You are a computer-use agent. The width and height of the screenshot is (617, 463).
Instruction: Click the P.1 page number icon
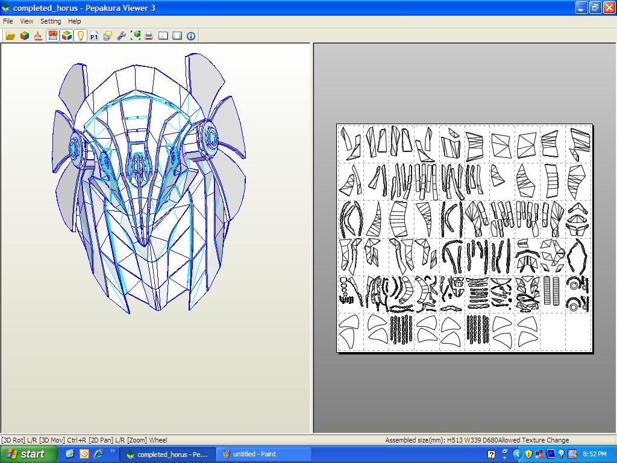(x=93, y=36)
